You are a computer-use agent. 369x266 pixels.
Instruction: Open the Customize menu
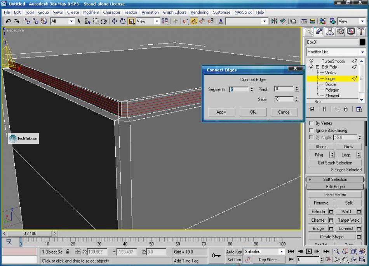[x=221, y=12]
